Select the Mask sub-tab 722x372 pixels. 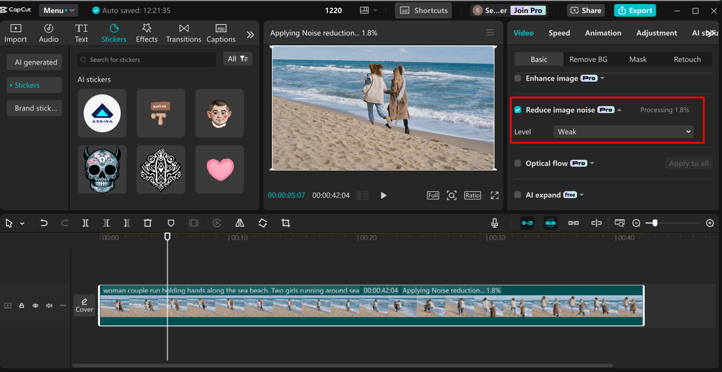coord(638,59)
